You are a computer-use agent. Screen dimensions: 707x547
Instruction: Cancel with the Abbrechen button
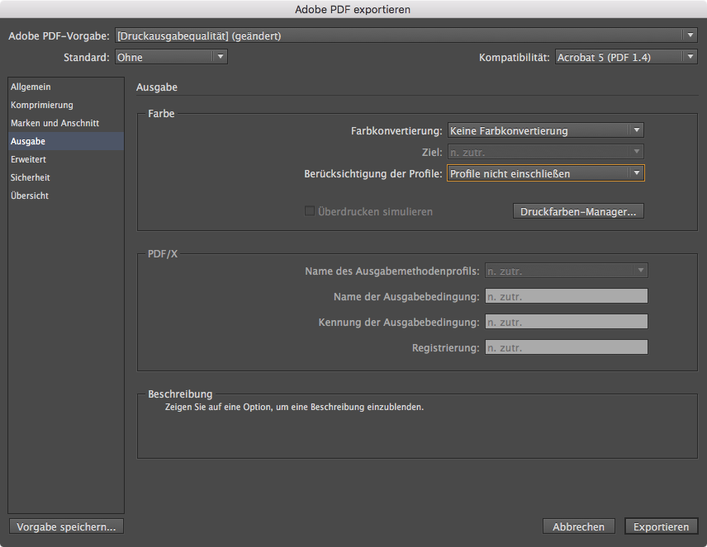tap(578, 526)
